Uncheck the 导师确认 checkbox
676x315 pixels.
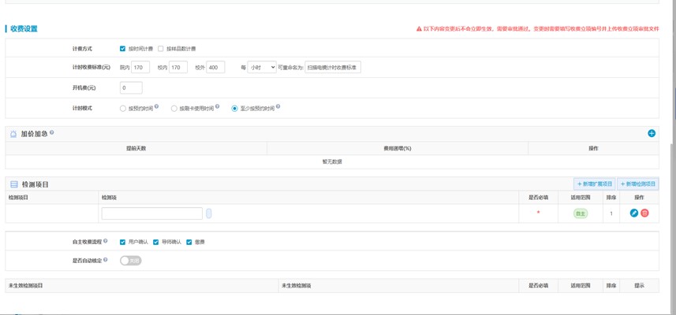click(x=156, y=243)
